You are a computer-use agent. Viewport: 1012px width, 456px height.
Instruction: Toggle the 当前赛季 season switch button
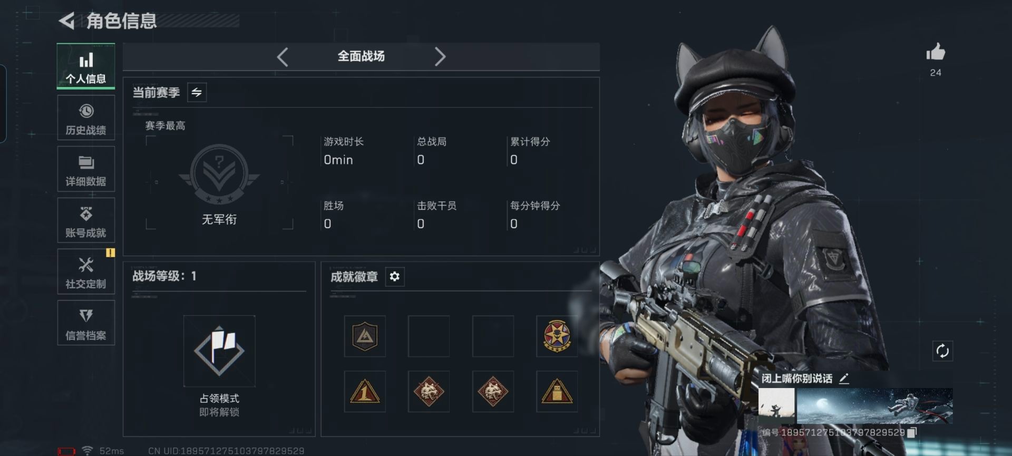click(x=197, y=93)
